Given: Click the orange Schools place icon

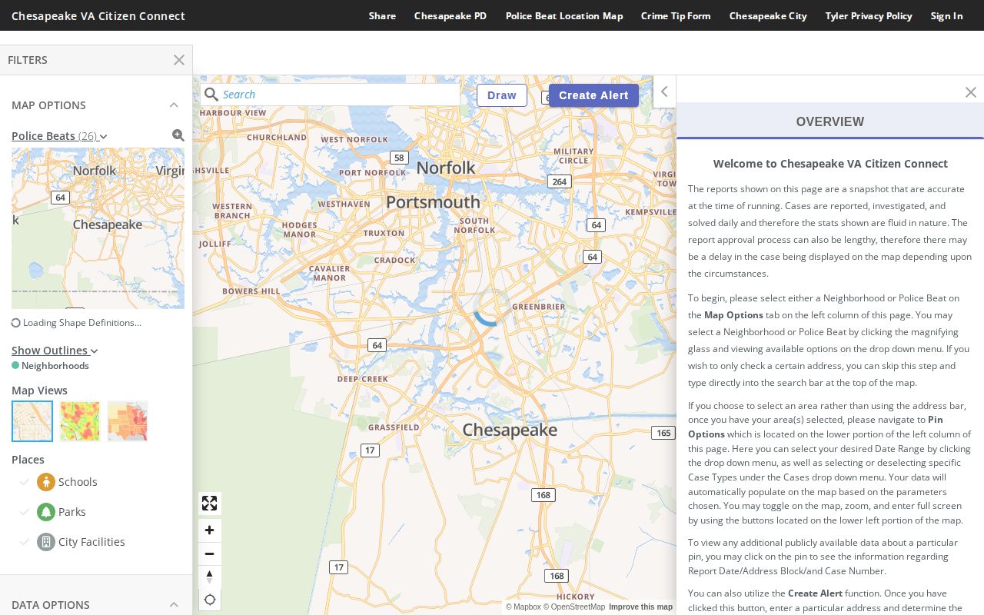Looking at the screenshot, I should coord(46,482).
